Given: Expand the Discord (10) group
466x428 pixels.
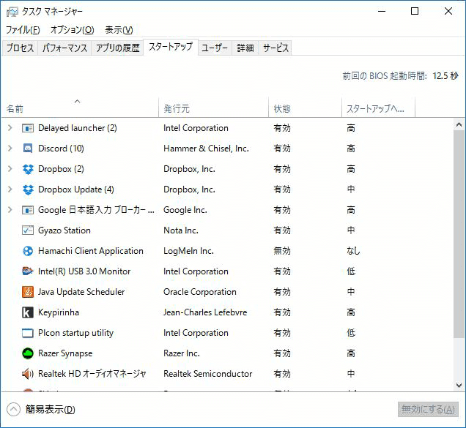Looking at the screenshot, I should pyautogui.click(x=10, y=149).
